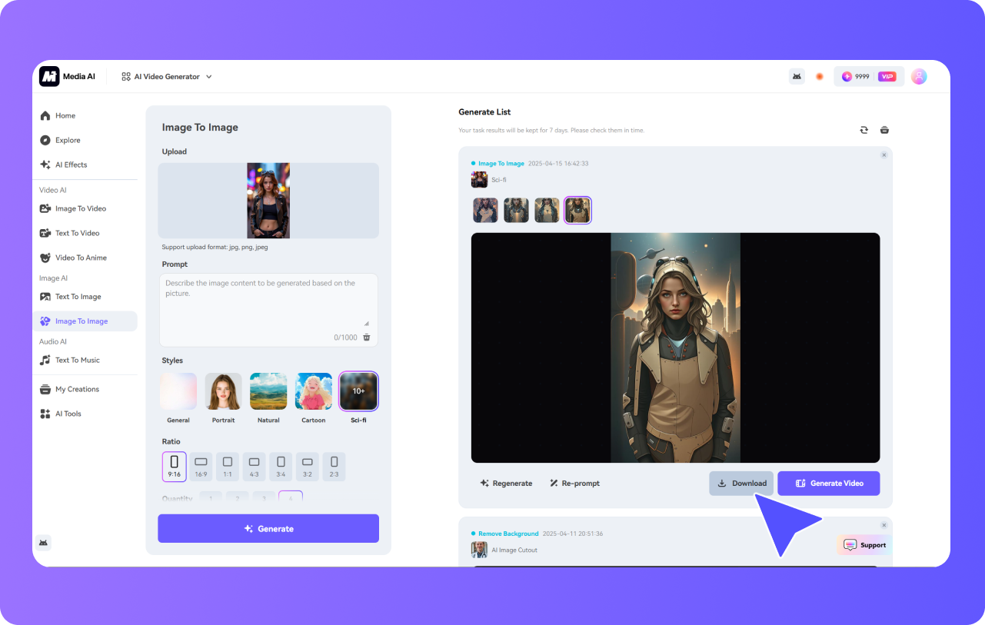Viewport: 985px width, 625px height.
Task: Select the 4:3 ratio
Action: [x=254, y=467]
